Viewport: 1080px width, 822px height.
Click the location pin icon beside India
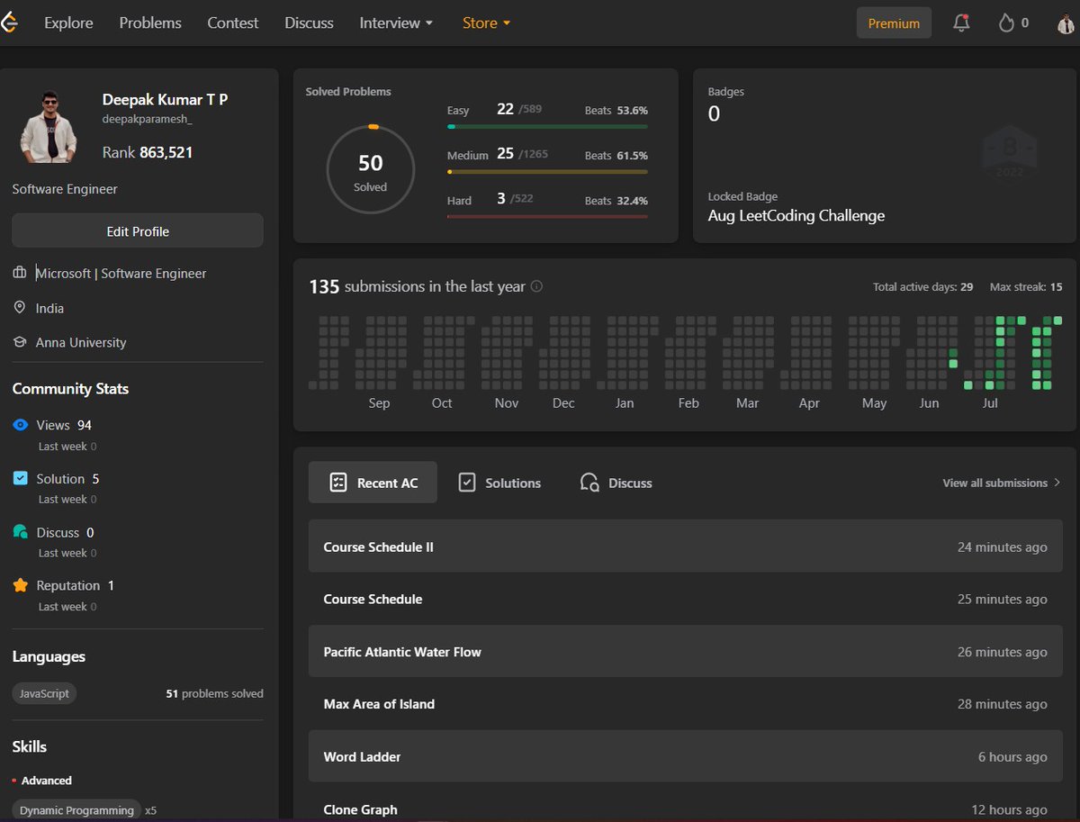tap(20, 308)
